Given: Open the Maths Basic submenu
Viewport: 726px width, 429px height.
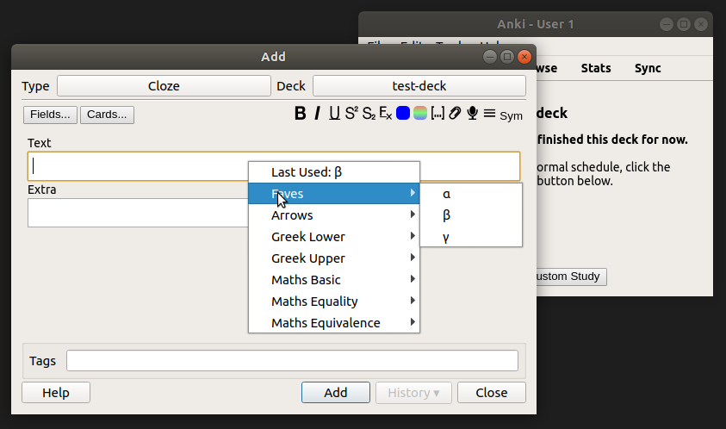Looking at the screenshot, I should pyautogui.click(x=334, y=279).
